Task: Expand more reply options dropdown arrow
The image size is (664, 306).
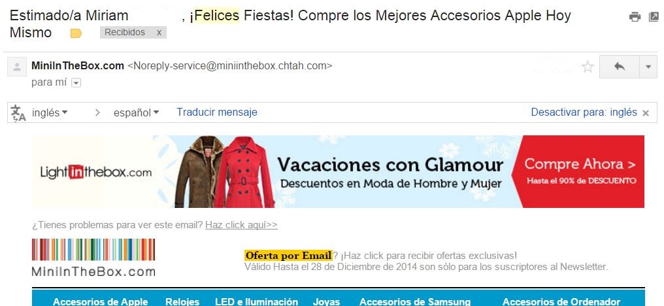Action: (x=648, y=67)
